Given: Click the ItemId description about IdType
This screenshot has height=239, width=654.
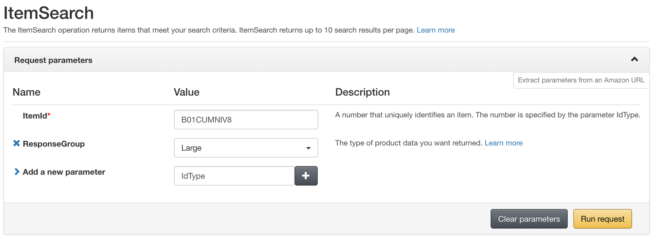Looking at the screenshot, I should pyautogui.click(x=488, y=115).
